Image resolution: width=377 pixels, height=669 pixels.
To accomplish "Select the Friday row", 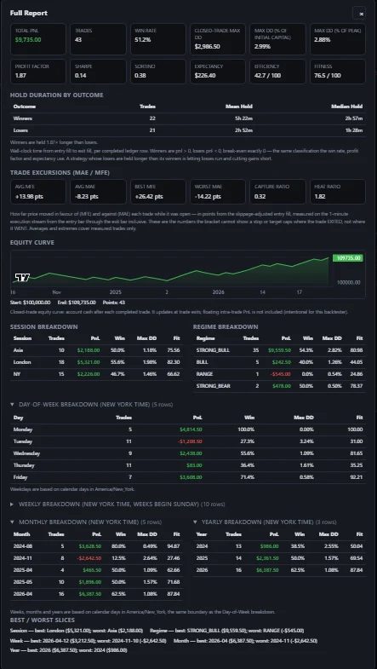I will click(188, 477).
